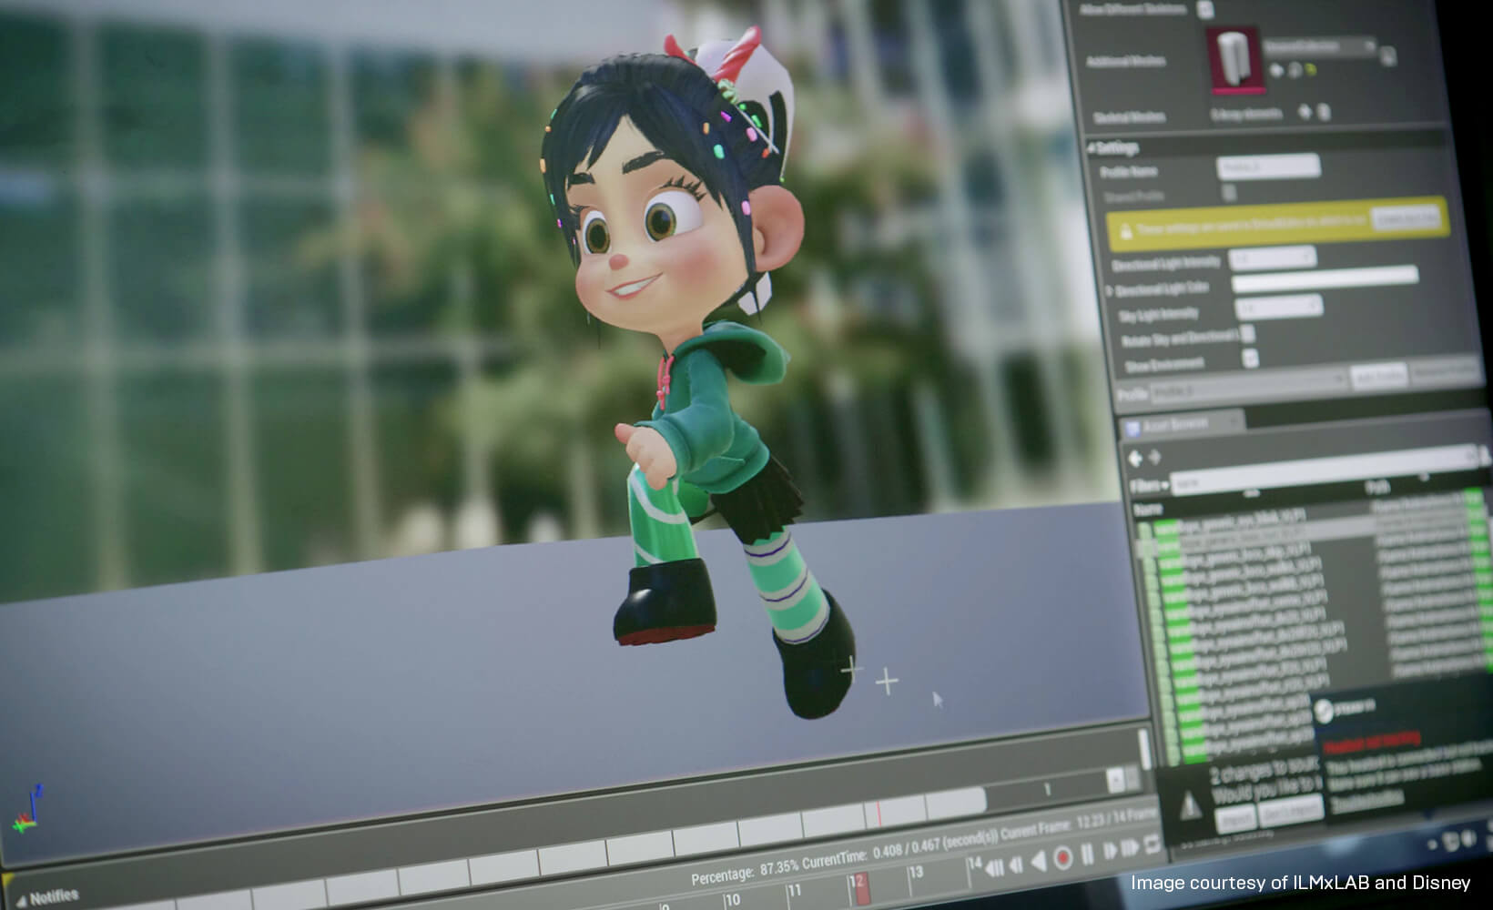Pause the animation playback
This screenshot has width=1493, height=910.
click(x=1087, y=854)
